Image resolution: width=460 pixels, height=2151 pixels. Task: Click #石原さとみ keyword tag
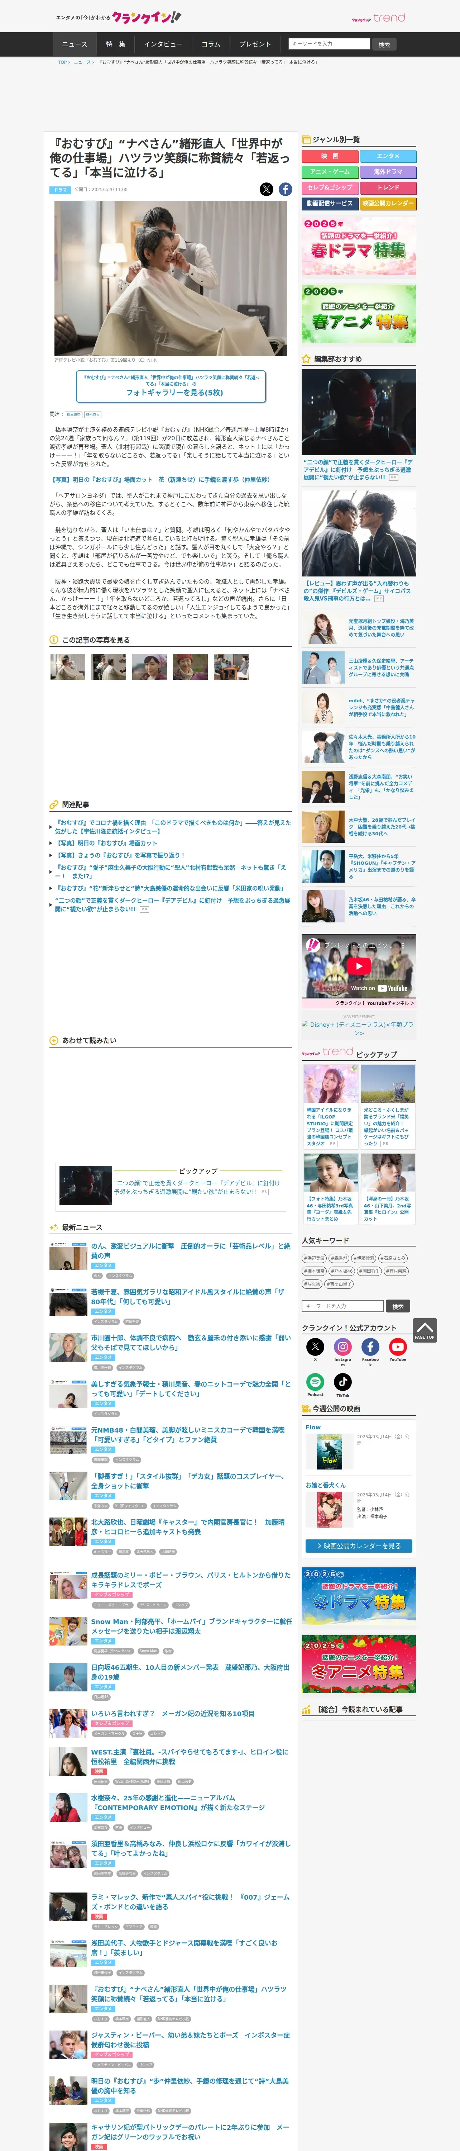pyautogui.click(x=393, y=1258)
